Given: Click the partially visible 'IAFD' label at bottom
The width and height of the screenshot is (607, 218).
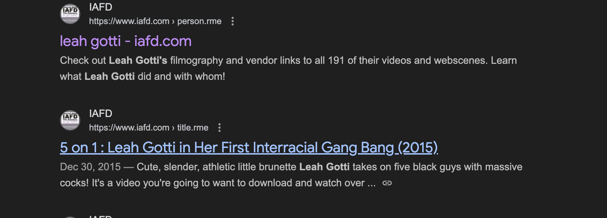Looking at the screenshot, I should tap(100, 217).
